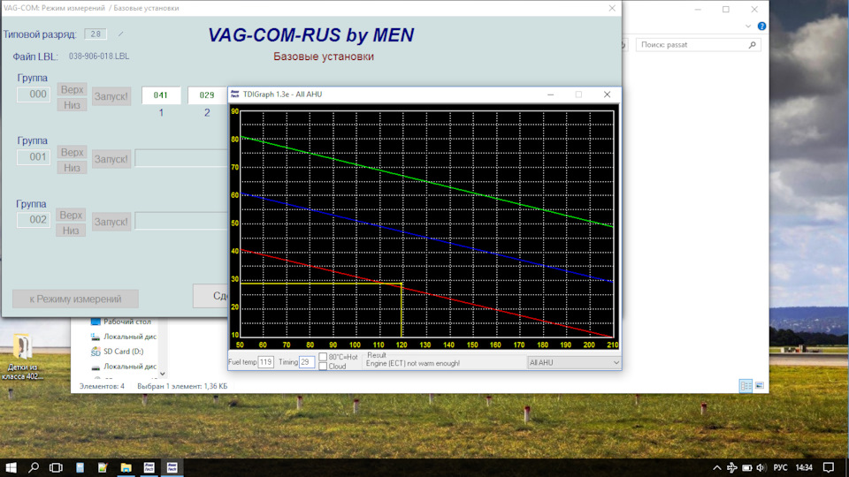The image size is (849, 477).
Task: Open the 14:34 clock flyout
Action: click(x=804, y=468)
